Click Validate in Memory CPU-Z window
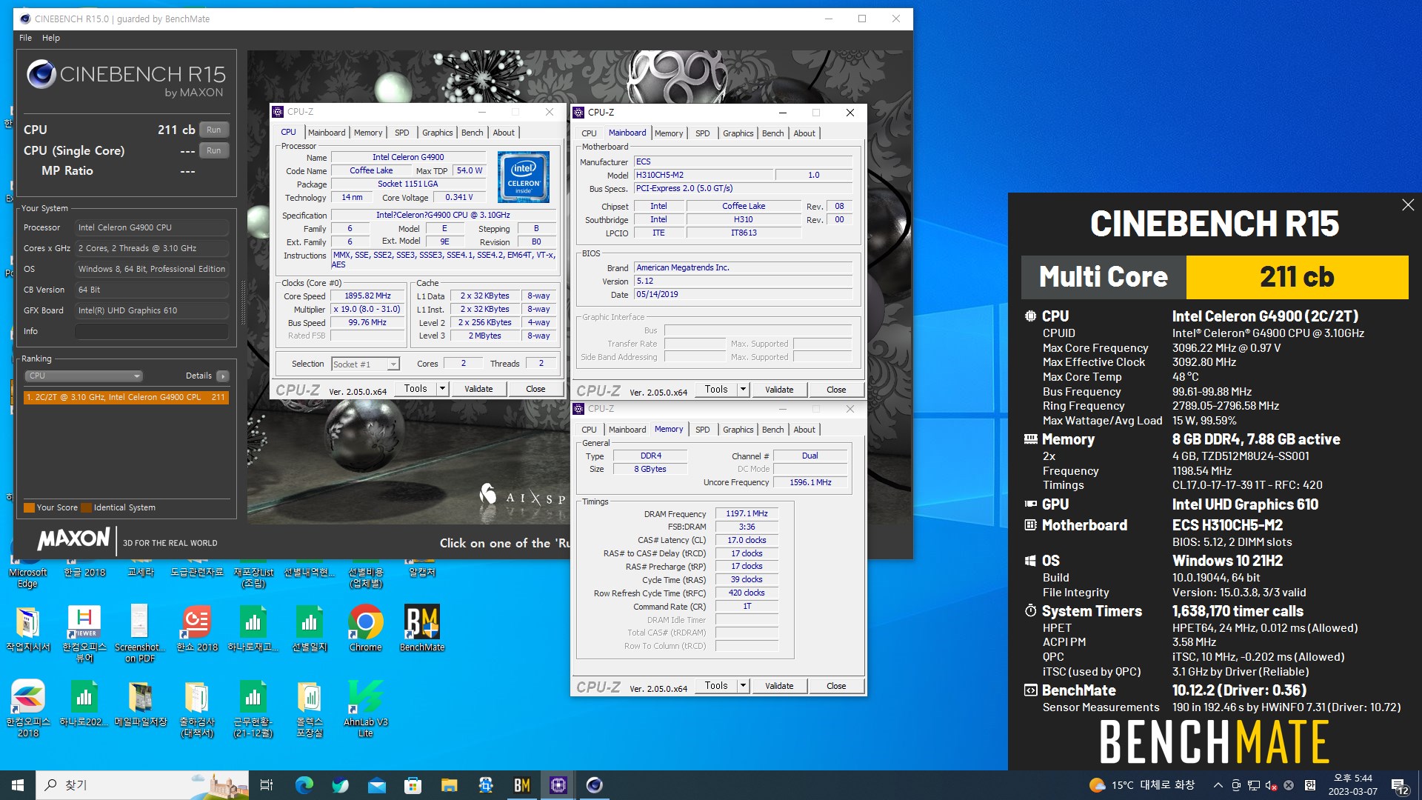This screenshot has width=1422, height=800. point(779,686)
